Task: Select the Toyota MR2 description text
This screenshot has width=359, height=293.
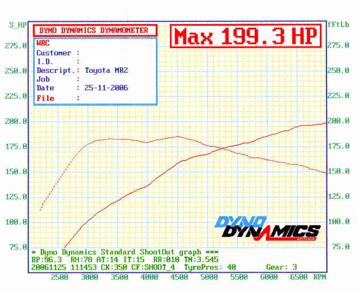Action: click(x=106, y=71)
